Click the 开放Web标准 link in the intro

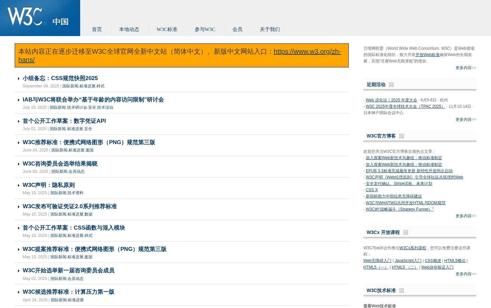[x=428, y=55]
